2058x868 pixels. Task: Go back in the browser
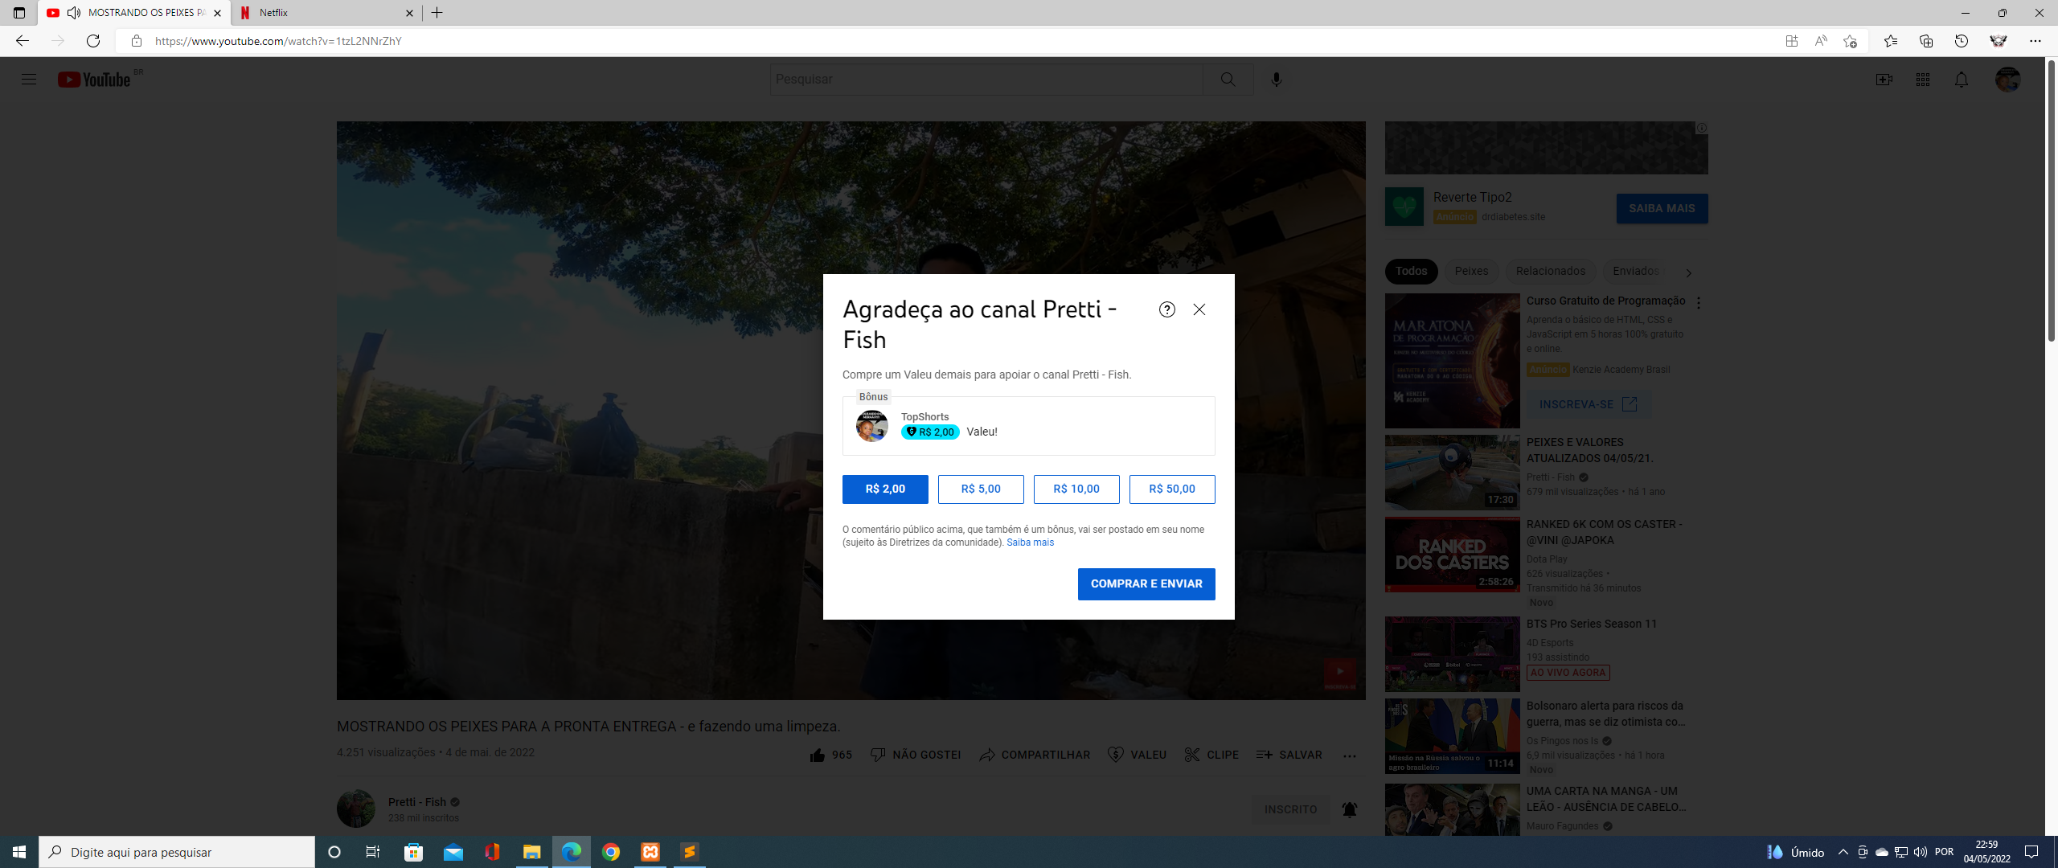[23, 41]
